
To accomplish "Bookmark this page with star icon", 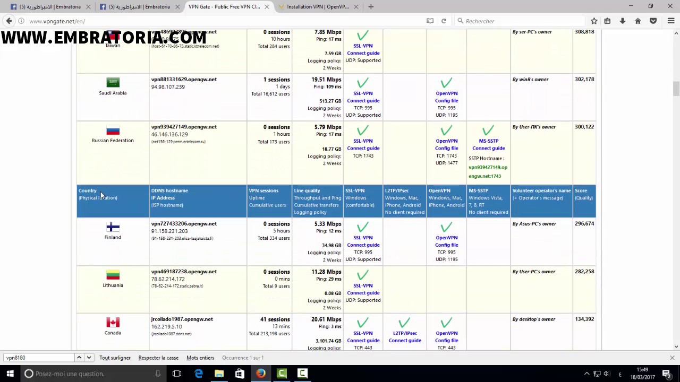I will [x=594, y=21].
